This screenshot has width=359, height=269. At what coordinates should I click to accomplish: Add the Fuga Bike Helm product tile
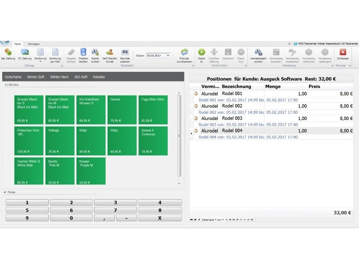(153, 110)
